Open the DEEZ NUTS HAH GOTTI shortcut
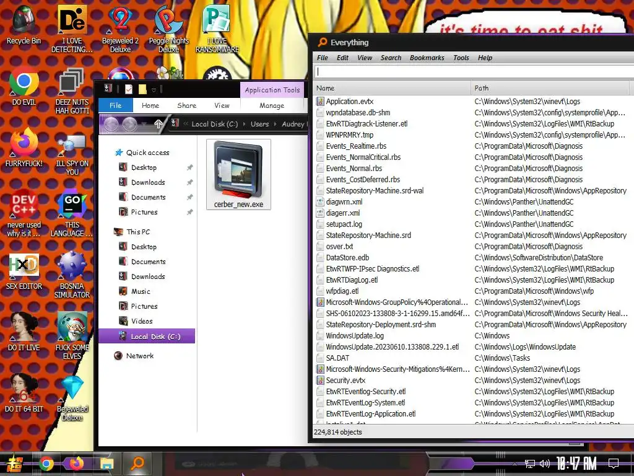This screenshot has height=476, width=634. pyautogui.click(x=72, y=91)
